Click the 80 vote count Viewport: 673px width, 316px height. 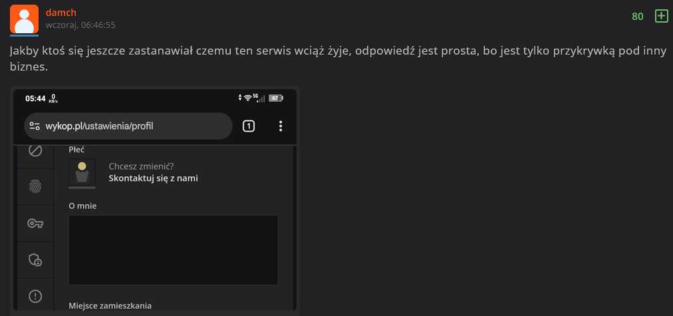click(637, 17)
